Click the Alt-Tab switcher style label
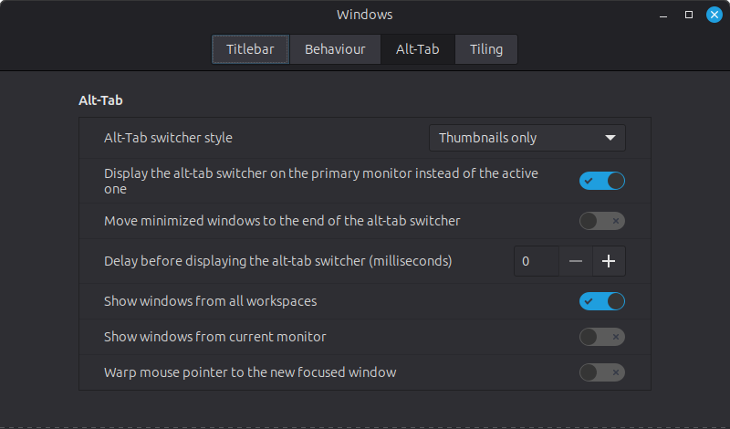 [168, 138]
